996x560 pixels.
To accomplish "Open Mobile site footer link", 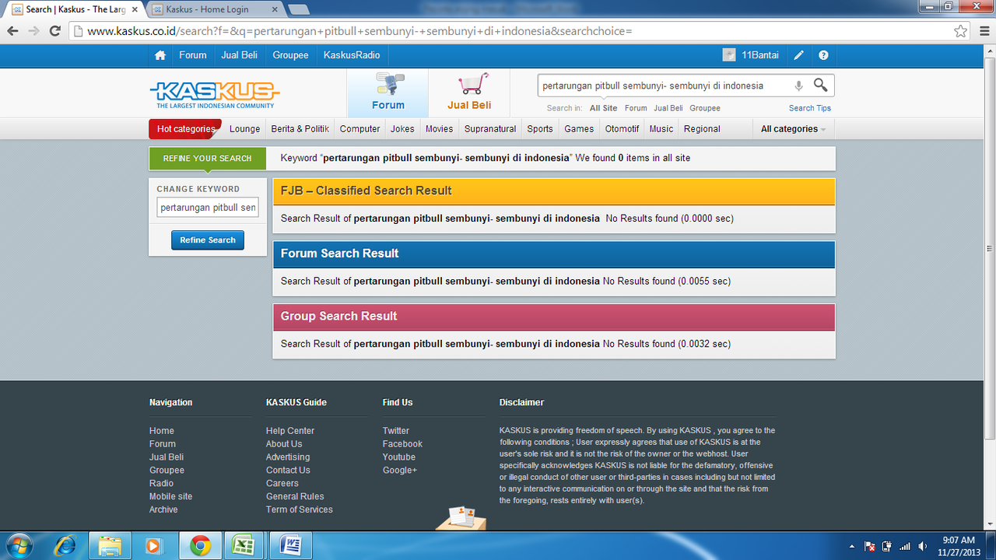I will (x=171, y=496).
